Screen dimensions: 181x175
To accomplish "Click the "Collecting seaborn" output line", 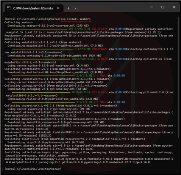I will click(x=18, y=22).
